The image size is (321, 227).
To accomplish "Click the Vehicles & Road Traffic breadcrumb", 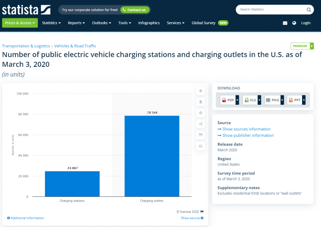I will pyautogui.click(x=75, y=46).
